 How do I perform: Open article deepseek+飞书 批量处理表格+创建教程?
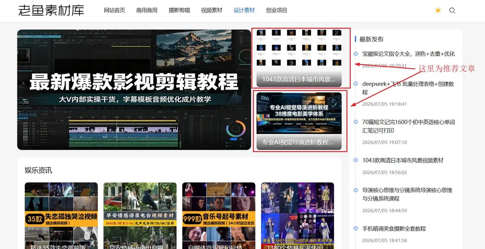[x=408, y=88]
